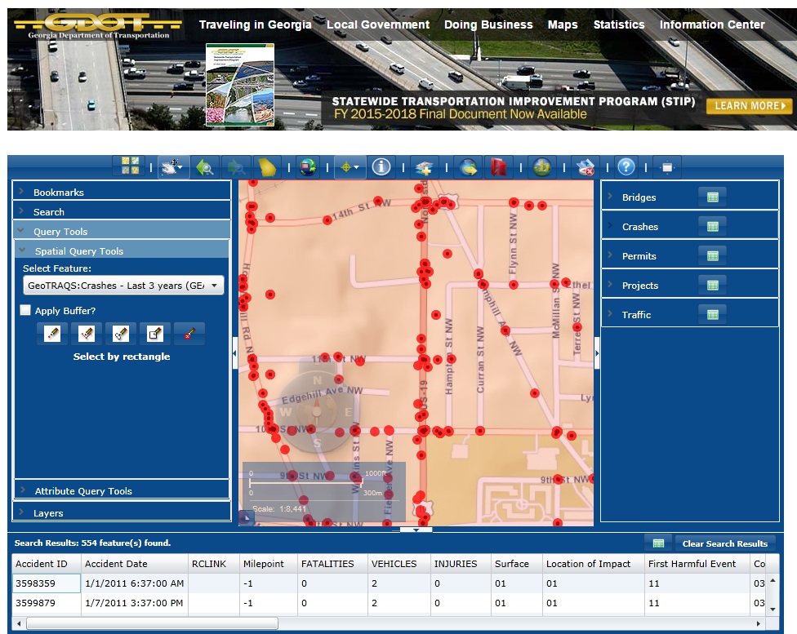The image size is (797, 634).
Task: Expand the Layers panel
Action: 122,512
